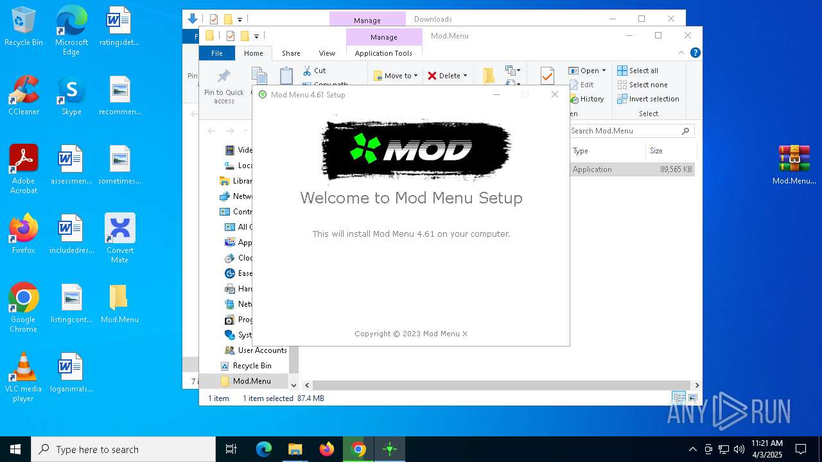Launch Google Chrome from the desktop

[24, 308]
